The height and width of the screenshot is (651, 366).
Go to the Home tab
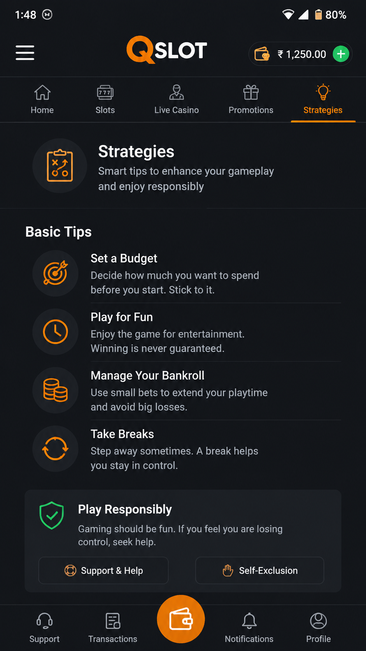click(x=42, y=100)
